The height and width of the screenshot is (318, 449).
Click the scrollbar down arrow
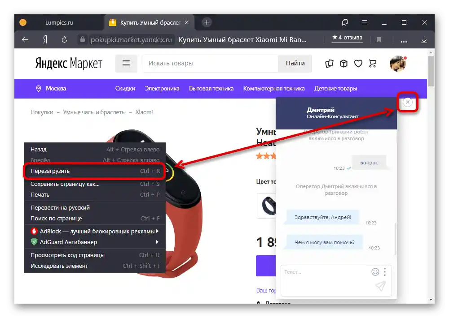[431, 300]
